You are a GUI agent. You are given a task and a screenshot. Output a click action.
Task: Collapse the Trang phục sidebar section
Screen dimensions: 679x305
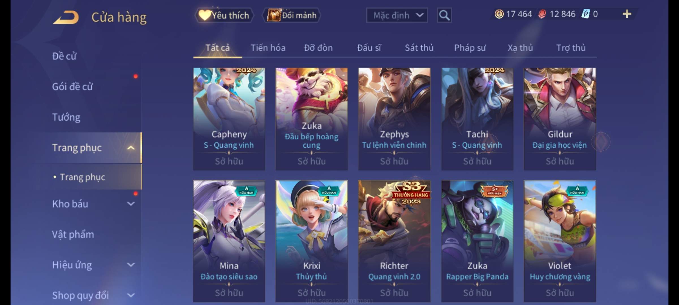[x=131, y=148]
